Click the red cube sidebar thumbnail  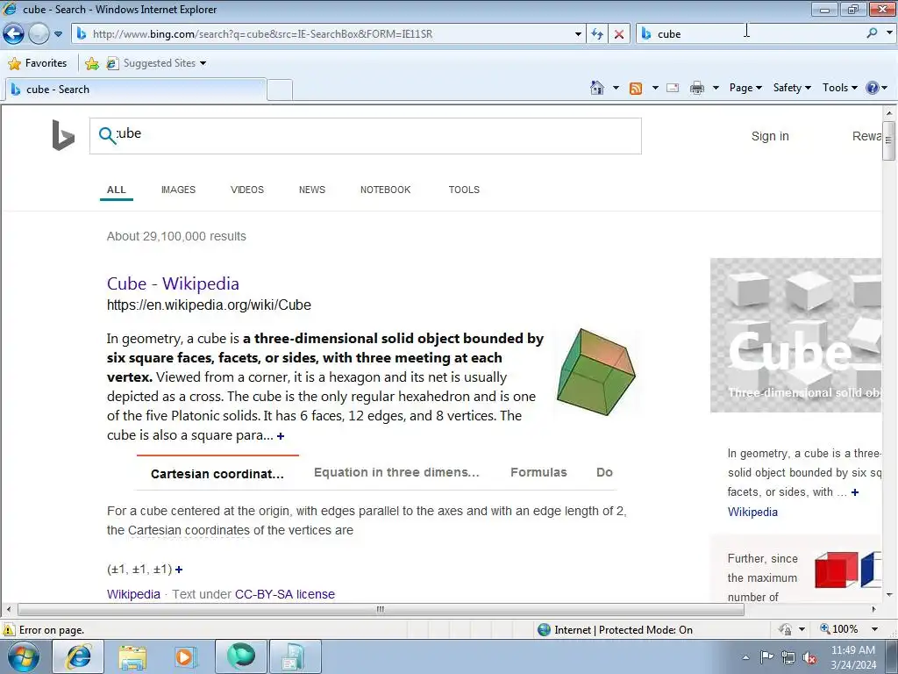[x=836, y=570]
